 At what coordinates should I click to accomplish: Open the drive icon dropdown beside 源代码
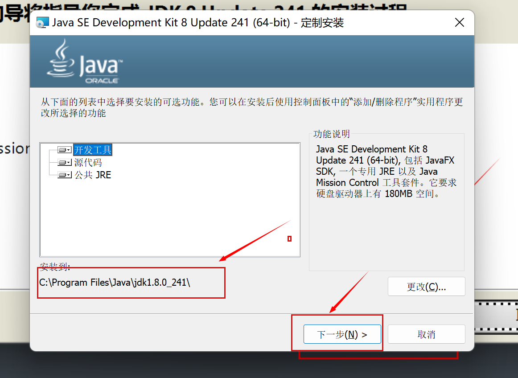click(x=65, y=163)
